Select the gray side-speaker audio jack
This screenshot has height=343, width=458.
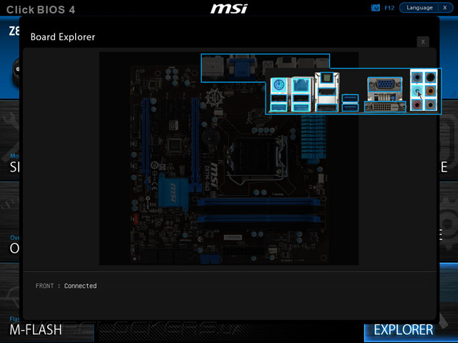430,104
